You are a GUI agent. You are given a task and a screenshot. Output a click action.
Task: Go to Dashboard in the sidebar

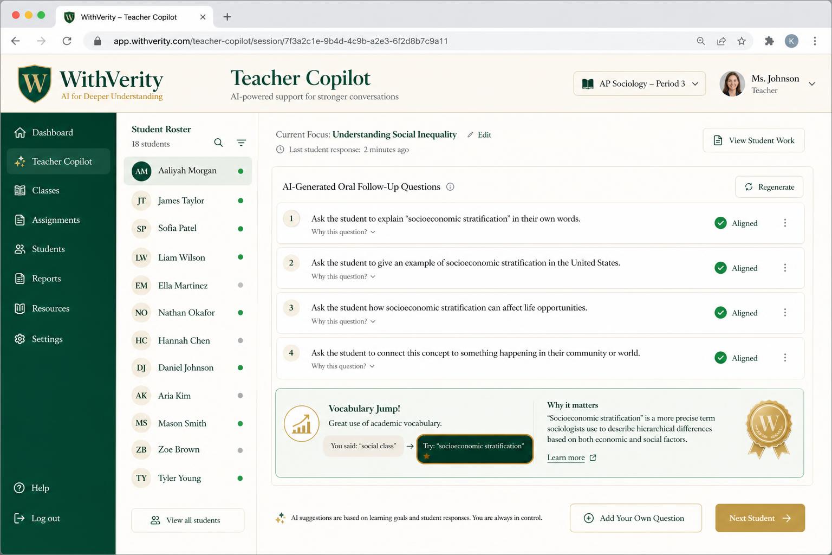click(x=58, y=132)
